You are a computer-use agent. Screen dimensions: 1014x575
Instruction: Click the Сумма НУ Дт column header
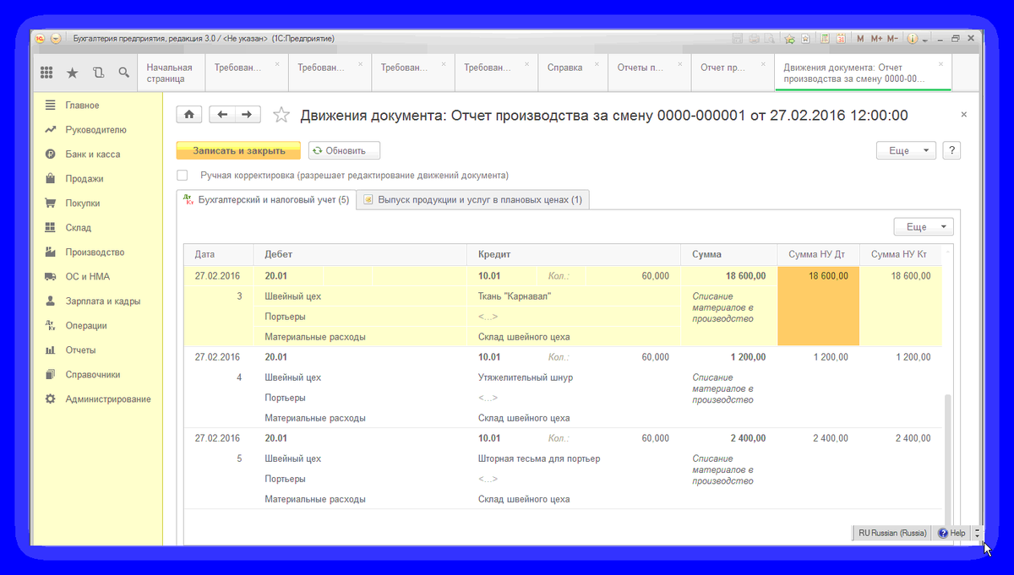click(818, 254)
